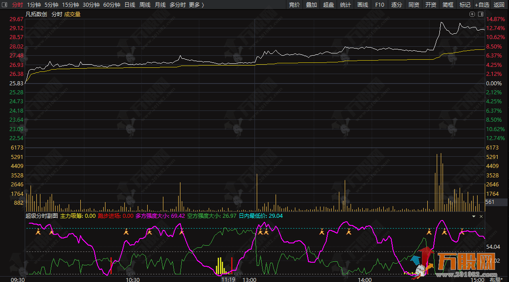Switch to the 60分钟 period tab
The image size is (509, 282).
111,4
